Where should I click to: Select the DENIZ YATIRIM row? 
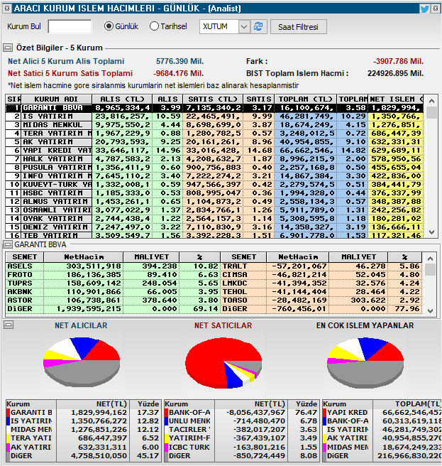(x=214, y=227)
